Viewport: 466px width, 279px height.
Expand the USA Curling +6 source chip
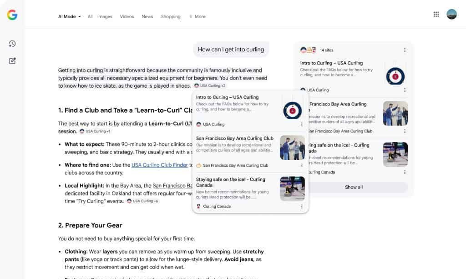tap(142, 201)
